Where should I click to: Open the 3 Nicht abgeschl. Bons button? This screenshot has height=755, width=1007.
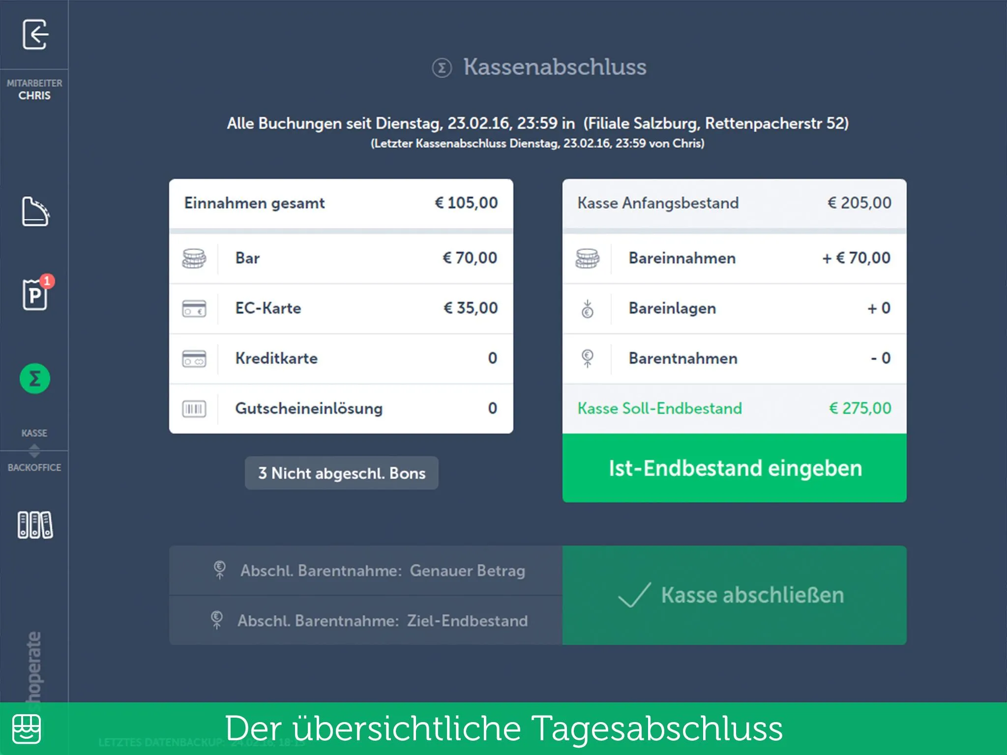click(x=342, y=473)
